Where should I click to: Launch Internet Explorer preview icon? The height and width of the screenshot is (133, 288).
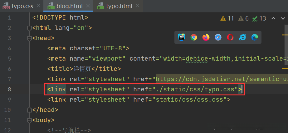coord(242,37)
